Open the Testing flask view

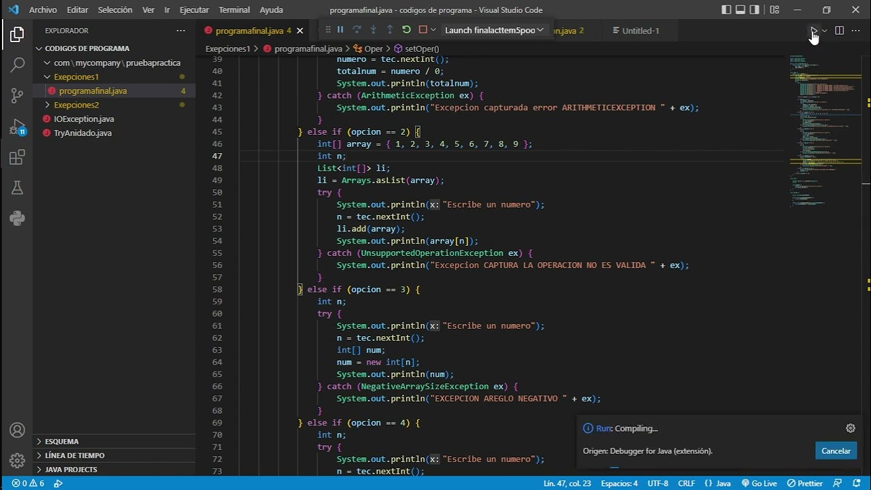tap(17, 189)
